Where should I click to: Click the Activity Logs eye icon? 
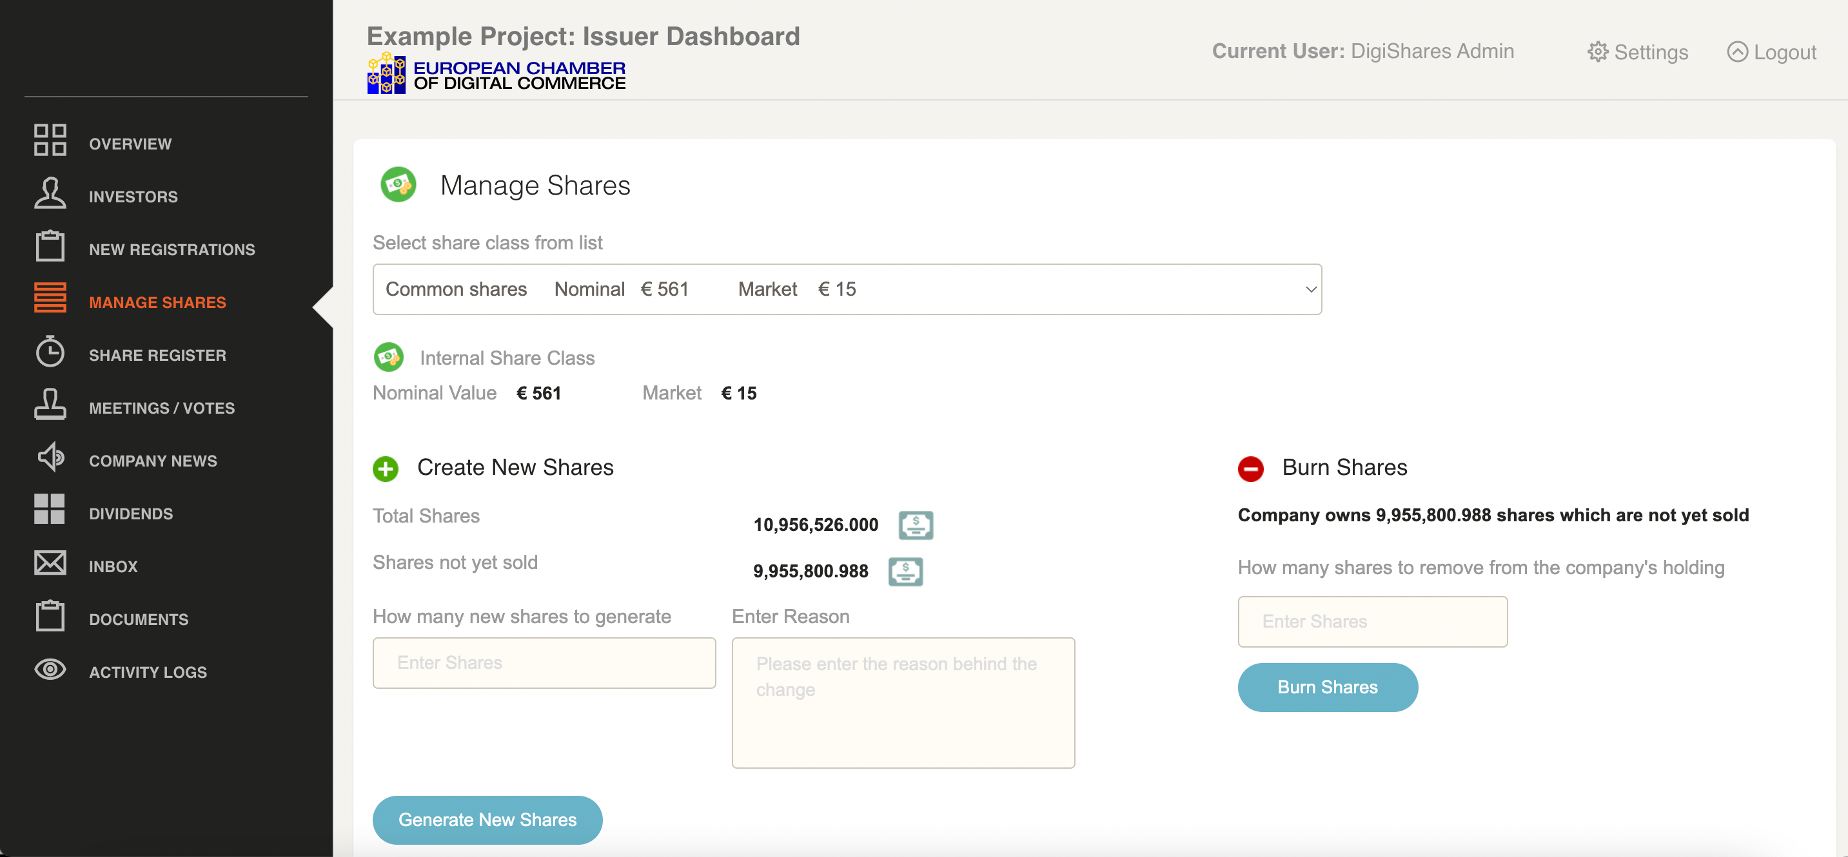pos(50,669)
